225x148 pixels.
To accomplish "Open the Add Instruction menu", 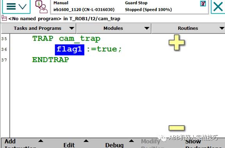I will coord(24,144).
